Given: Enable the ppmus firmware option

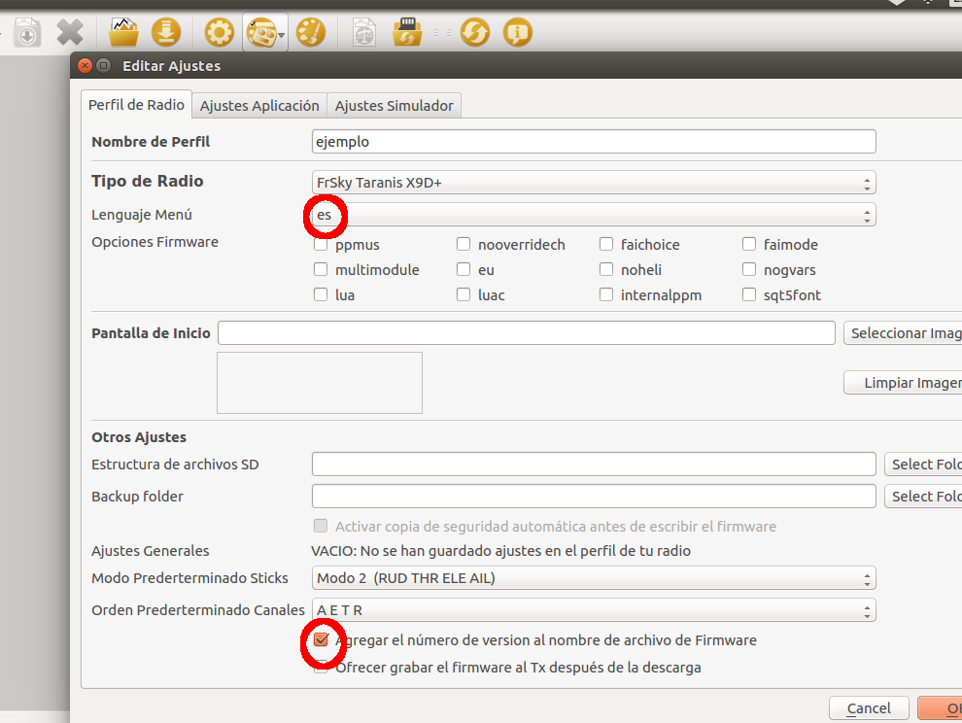Looking at the screenshot, I should coord(321,244).
